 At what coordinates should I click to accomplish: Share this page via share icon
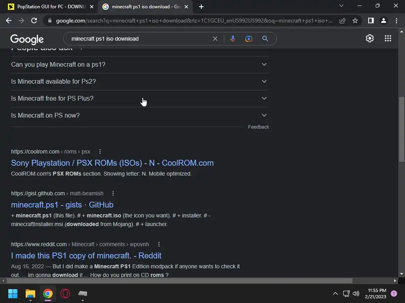point(343,21)
